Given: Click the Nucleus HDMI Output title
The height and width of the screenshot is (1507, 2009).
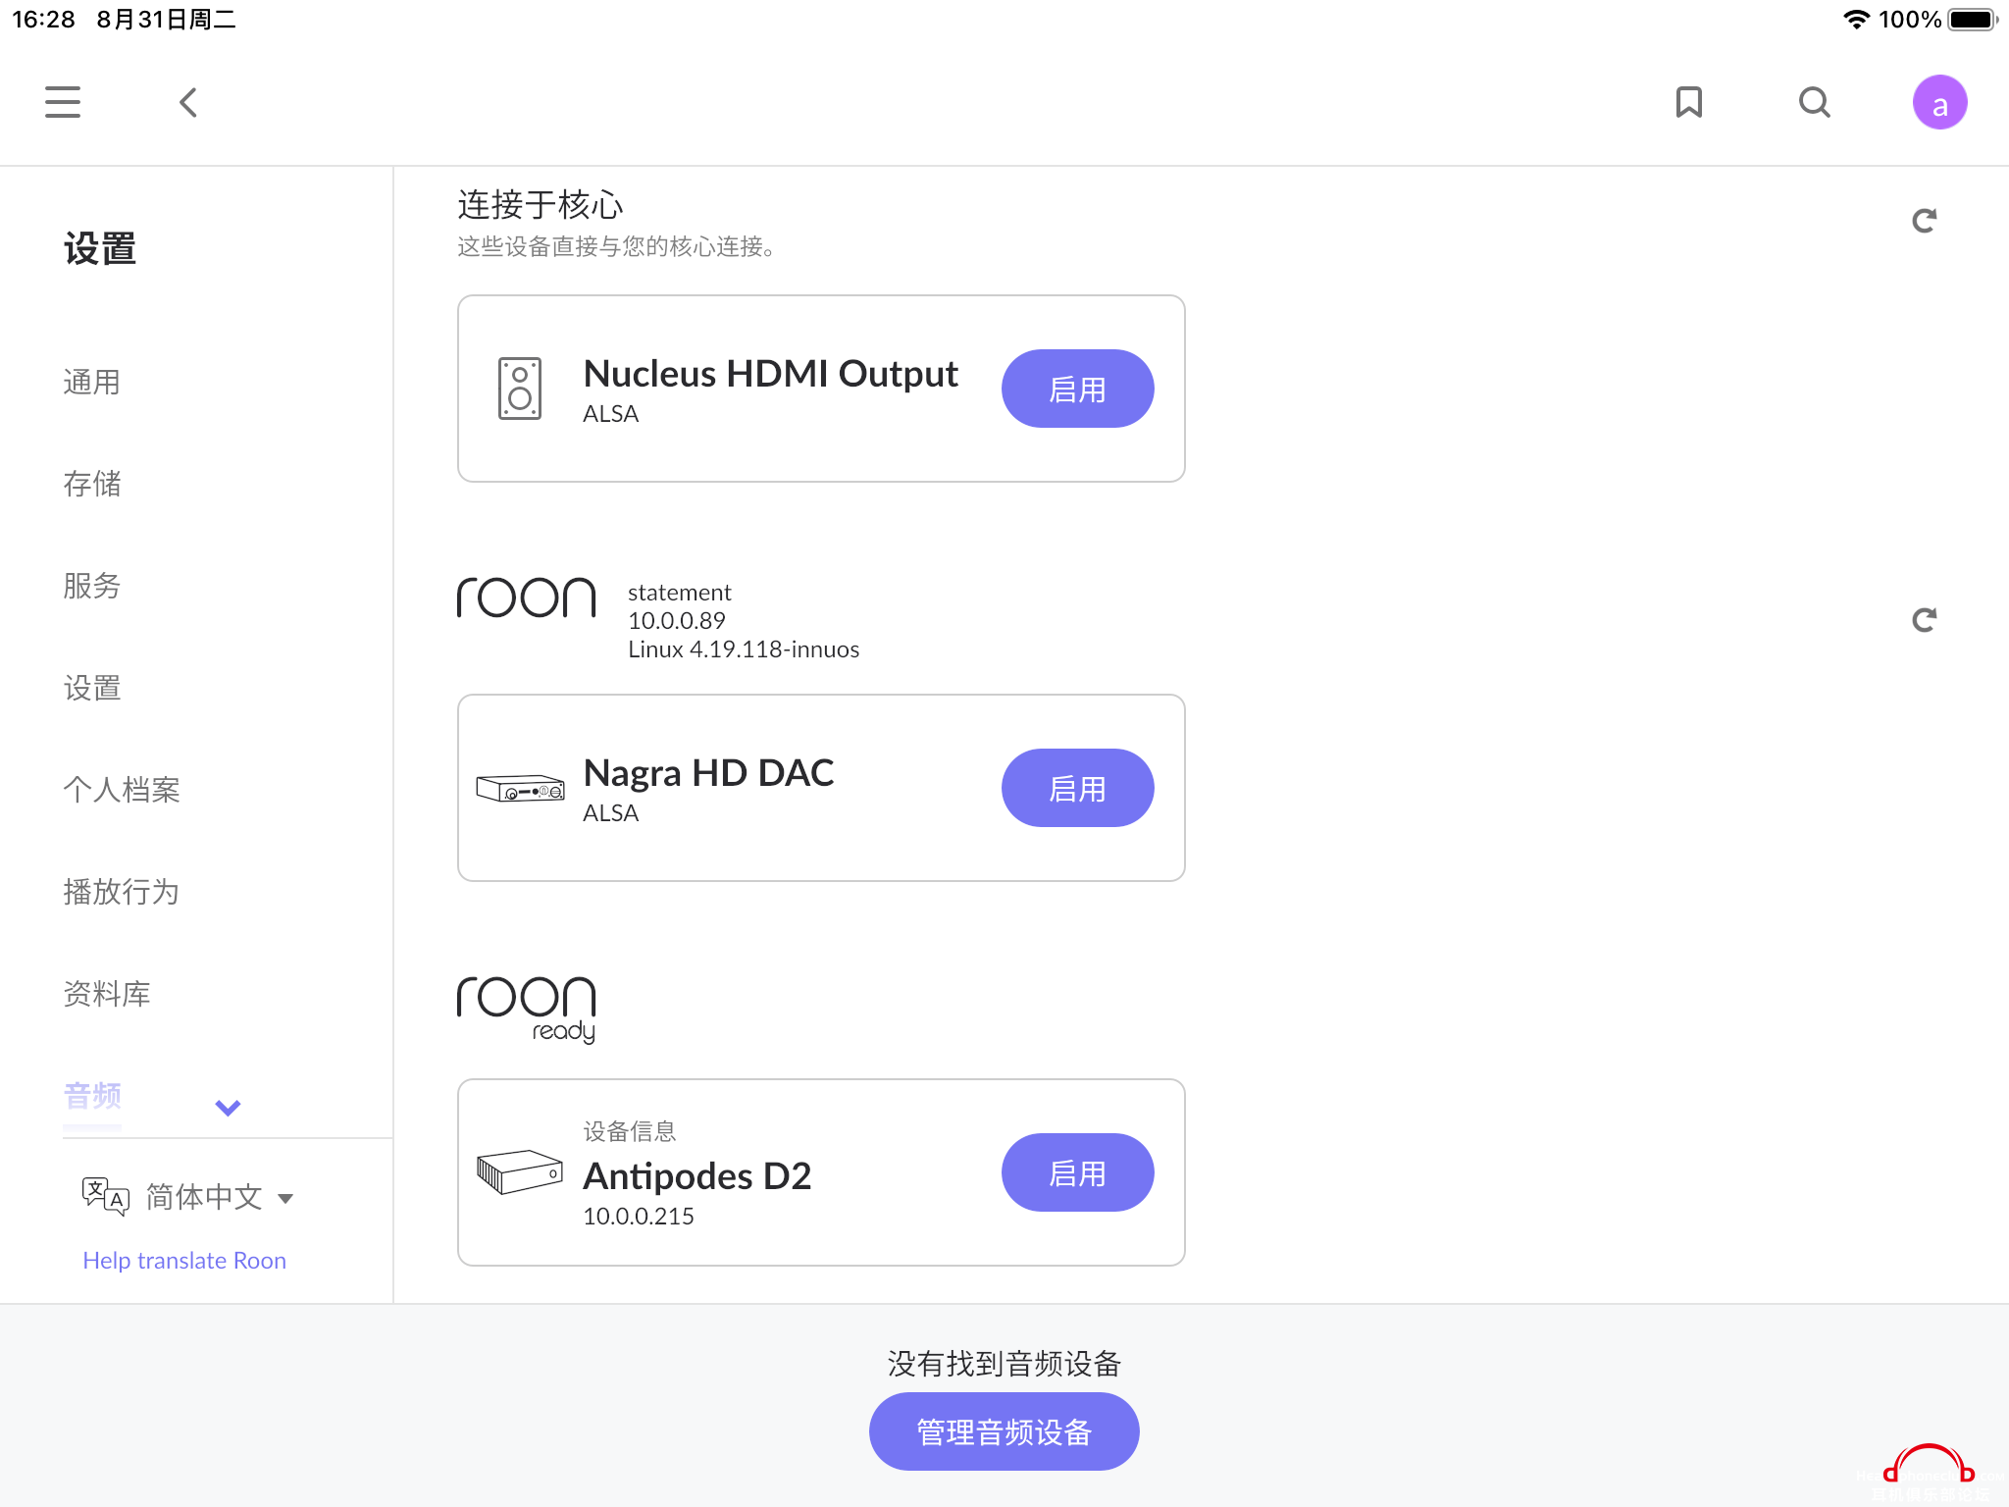Looking at the screenshot, I should [x=770, y=373].
